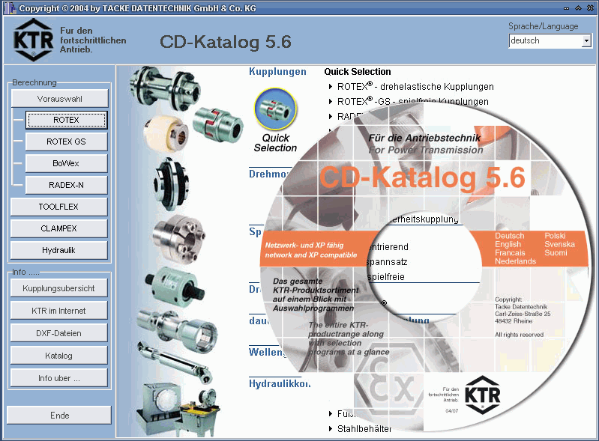This screenshot has width=599, height=441.
Task: Expand arrow beside Stahlbehälter
Action: [331, 429]
